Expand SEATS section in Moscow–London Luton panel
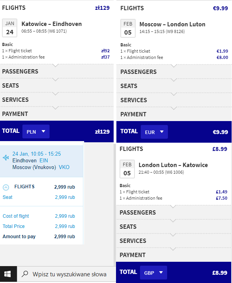Screen dimensions: 232x283 coord(174,86)
